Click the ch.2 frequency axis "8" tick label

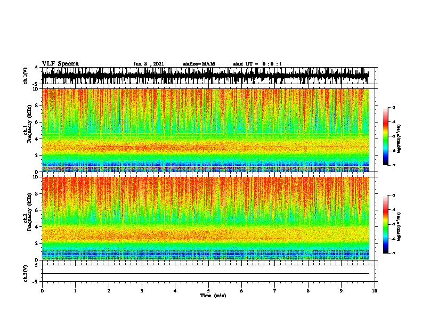click(37, 194)
